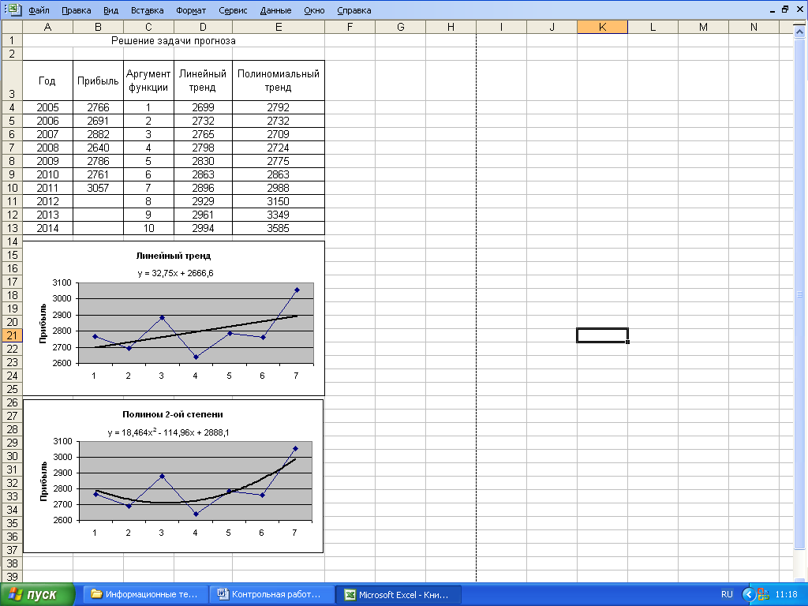Open the Сервис menu
The width and height of the screenshot is (808, 606).
click(233, 10)
